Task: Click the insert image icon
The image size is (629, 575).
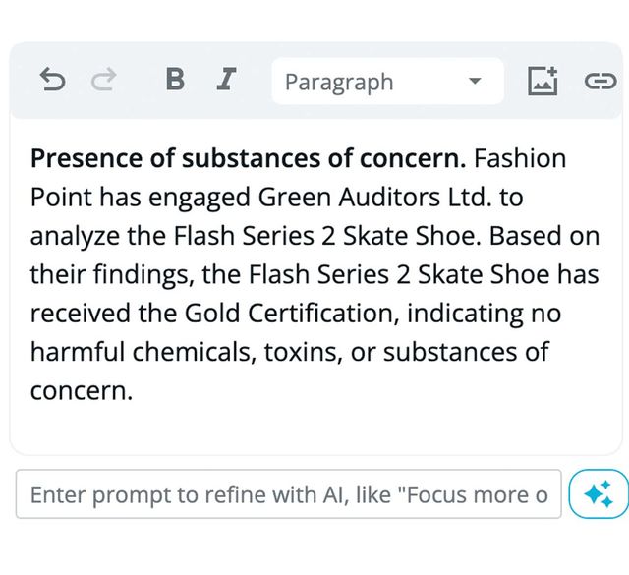Action: (x=543, y=81)
